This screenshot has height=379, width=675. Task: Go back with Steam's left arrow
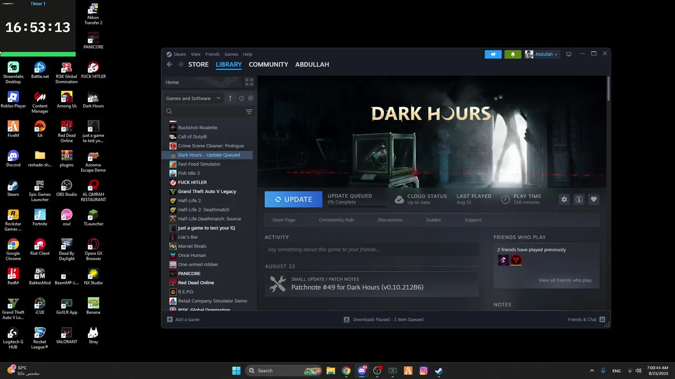(x=169, y=64)
